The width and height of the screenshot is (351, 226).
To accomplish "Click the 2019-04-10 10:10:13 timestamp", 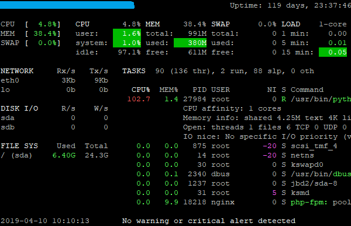I will 45,221.
